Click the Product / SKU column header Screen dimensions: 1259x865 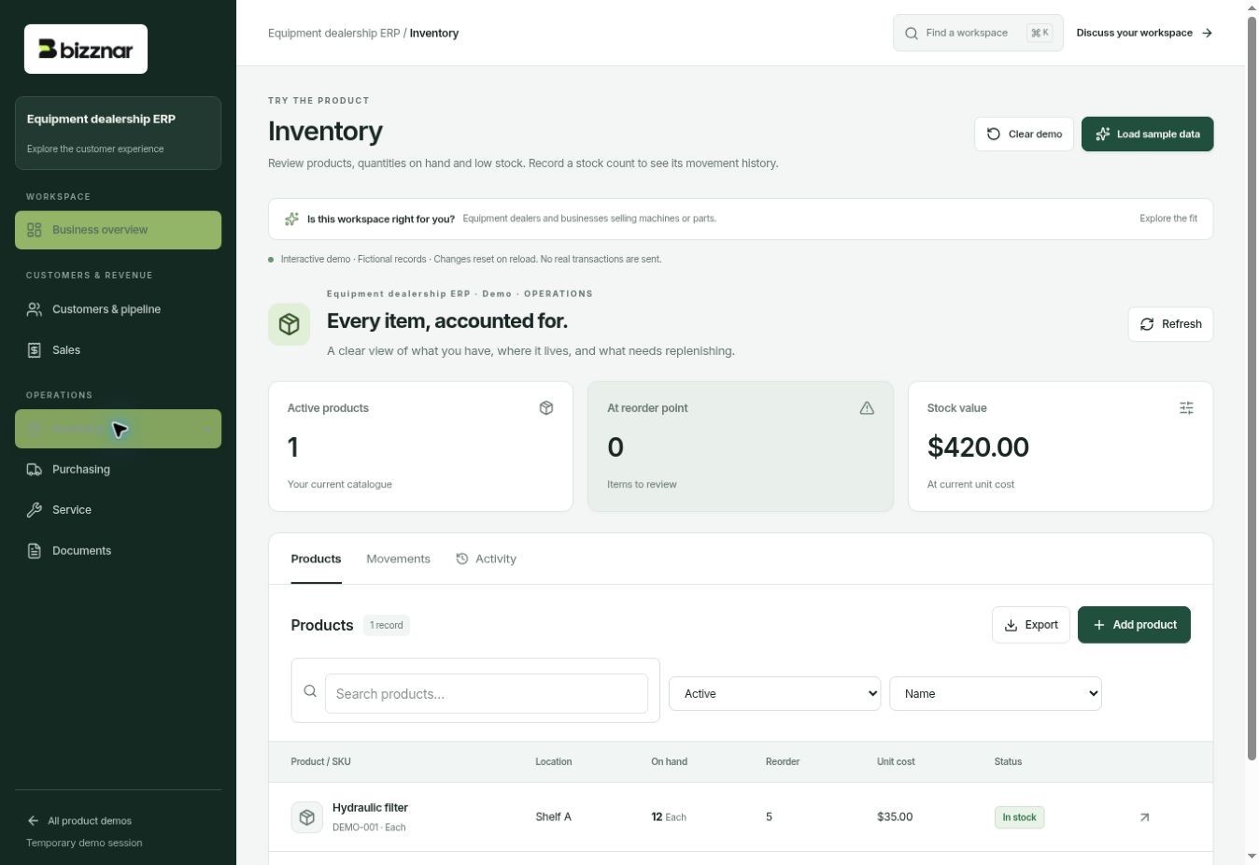pyautogui.click(x=320, y=762)
